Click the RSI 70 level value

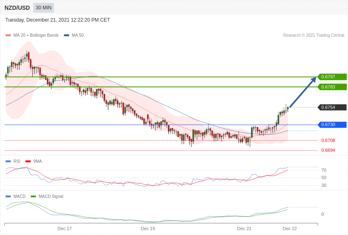click(x=324, y=170)
